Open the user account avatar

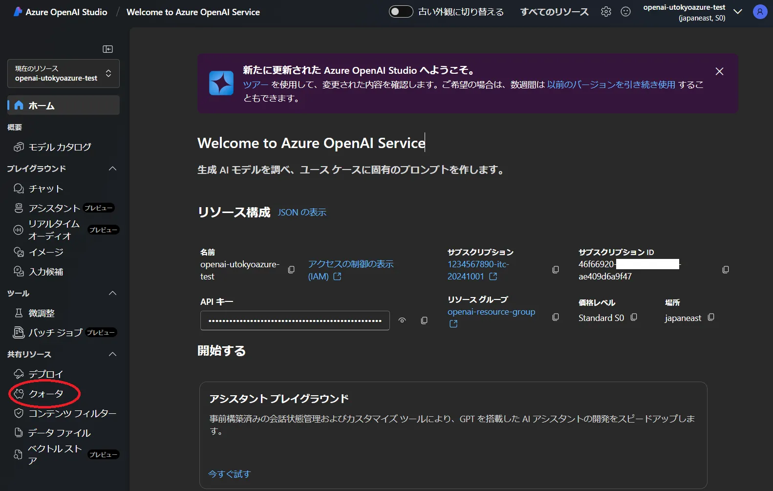click(760, 12)
